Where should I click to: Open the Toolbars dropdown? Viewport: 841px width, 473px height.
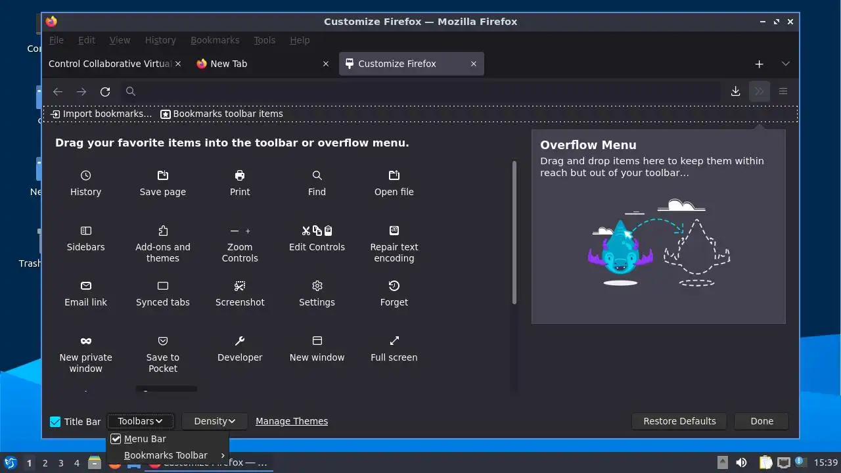click(140, 421)
